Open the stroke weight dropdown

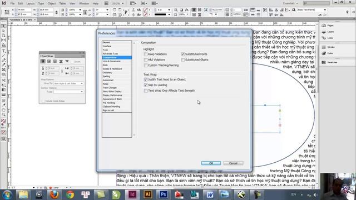click(169, 10)
